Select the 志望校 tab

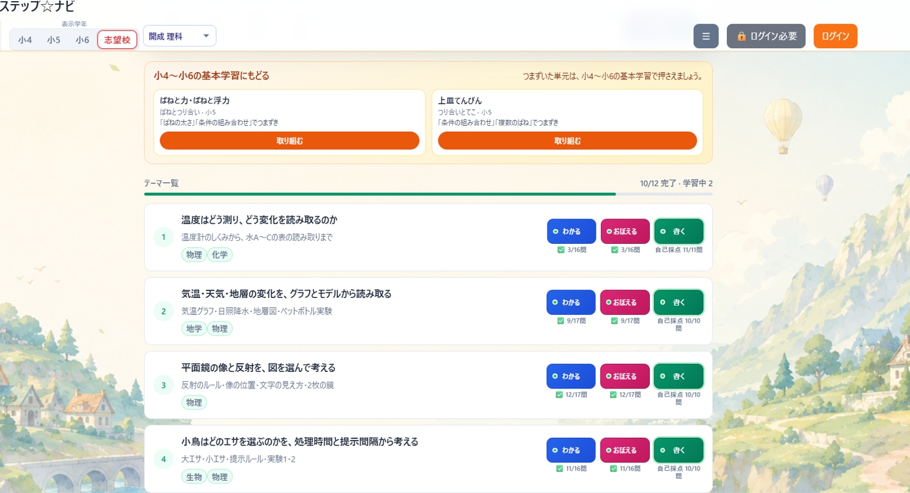pos(117,40)
